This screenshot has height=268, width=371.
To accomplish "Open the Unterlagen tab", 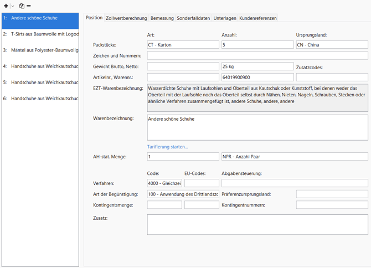I will pyautogui.click(x=225, y=18).
